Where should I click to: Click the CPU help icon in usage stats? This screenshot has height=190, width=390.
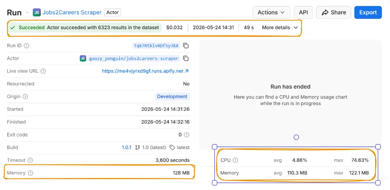235,160
